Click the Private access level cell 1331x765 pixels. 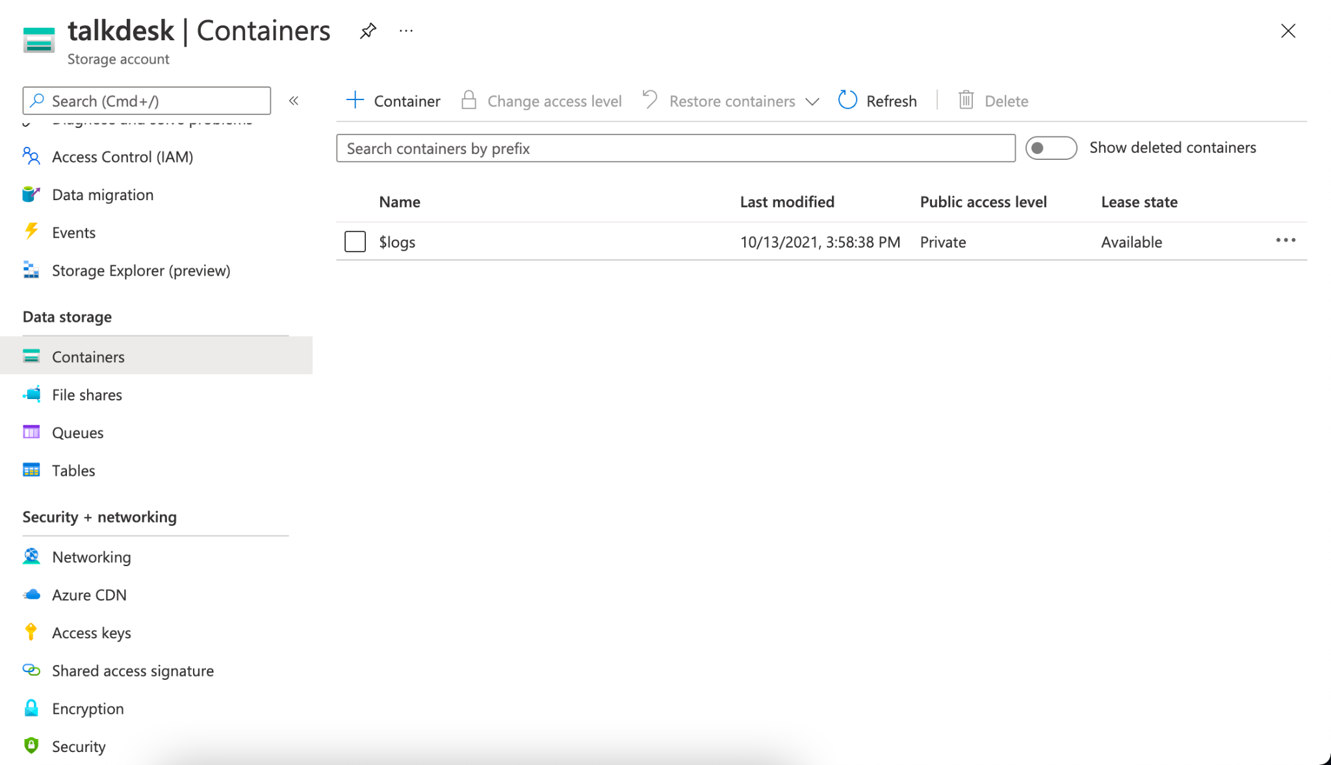tap(943, 242)
